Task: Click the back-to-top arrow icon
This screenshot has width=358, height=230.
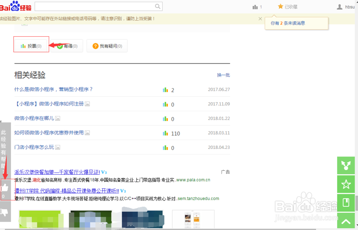Action: coord(345,221)
